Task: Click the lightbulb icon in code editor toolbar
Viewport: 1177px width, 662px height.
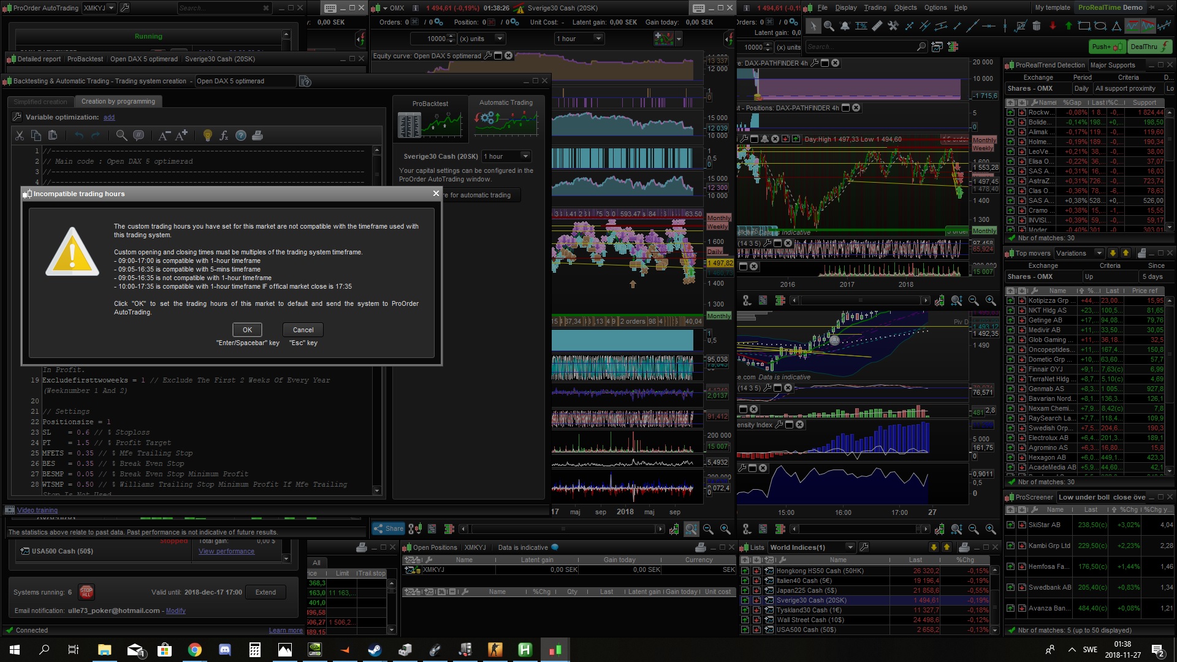Action: (207, 135)
